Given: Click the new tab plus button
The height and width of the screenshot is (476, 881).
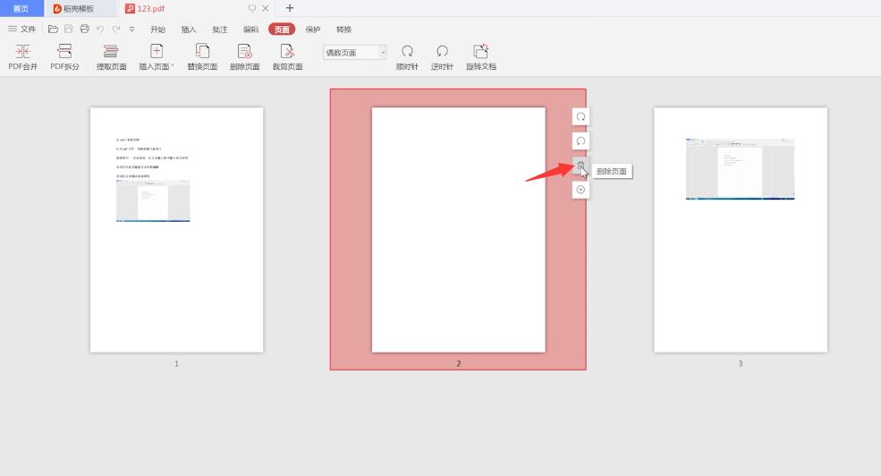Looking at the screenshot, I should tap(290, 8).
